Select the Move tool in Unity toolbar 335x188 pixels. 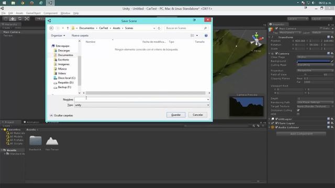13,19
